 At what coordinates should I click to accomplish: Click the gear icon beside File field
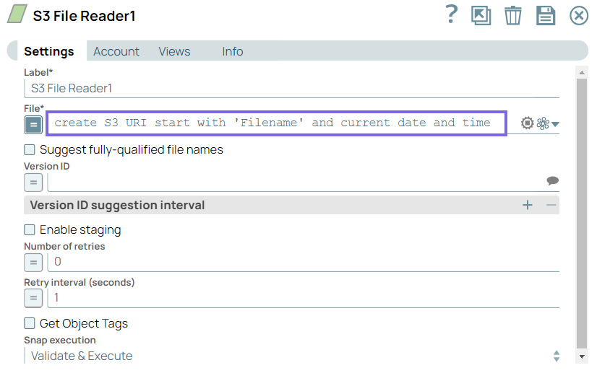528,123
